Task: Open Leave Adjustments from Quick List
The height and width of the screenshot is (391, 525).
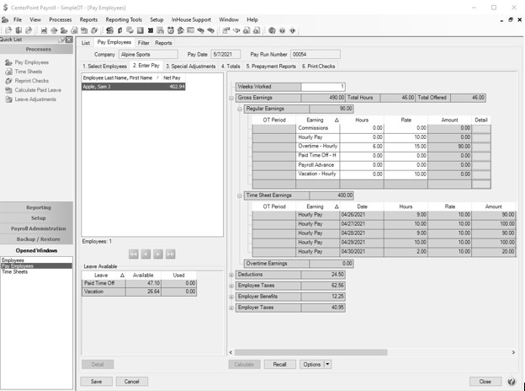Action: pyautogui.click(x=34, y=99)
